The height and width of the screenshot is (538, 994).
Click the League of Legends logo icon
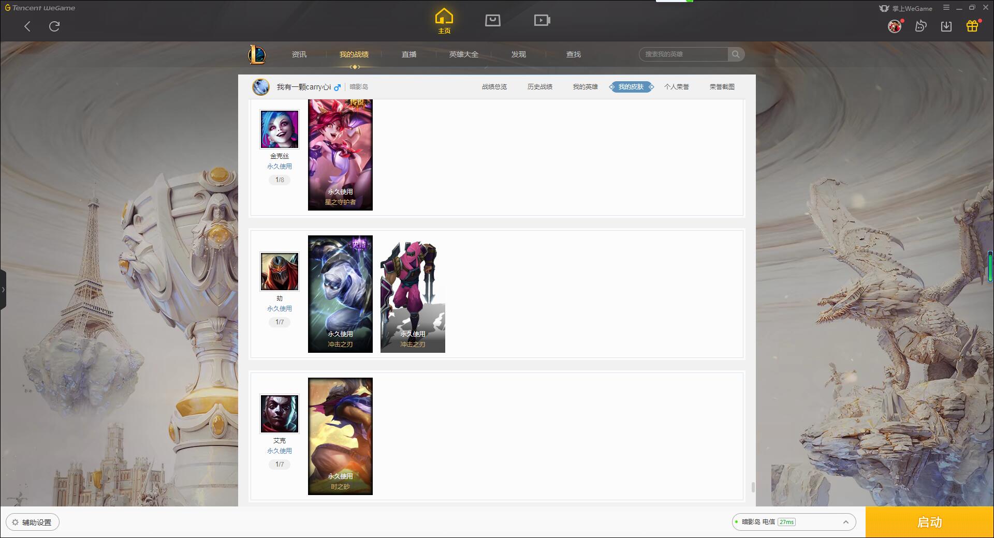pos(257,54)
